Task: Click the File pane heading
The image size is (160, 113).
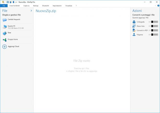Action: click(x=5, y=11)
